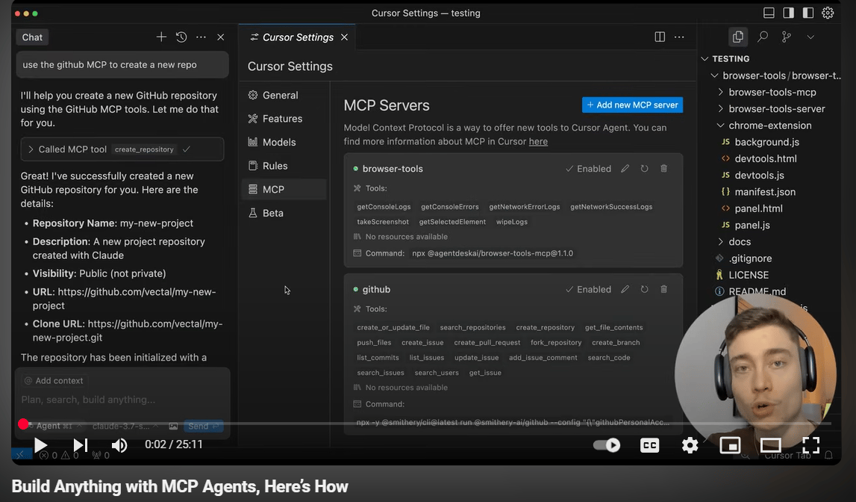The image size is (856, 502).
Task: Open claude-3.7 model selector dropdown
Action: coord(125,426)
